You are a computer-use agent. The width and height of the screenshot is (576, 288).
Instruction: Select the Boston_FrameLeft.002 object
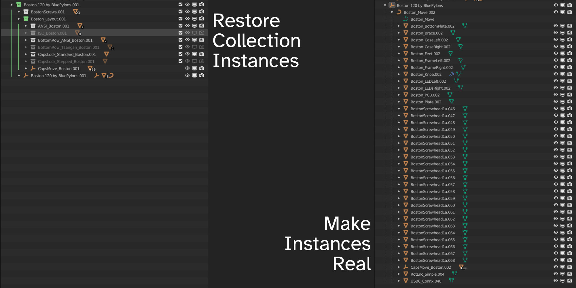tap(431, 60)
